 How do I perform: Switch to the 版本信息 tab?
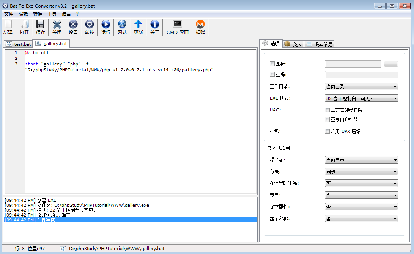click(319, 44)
